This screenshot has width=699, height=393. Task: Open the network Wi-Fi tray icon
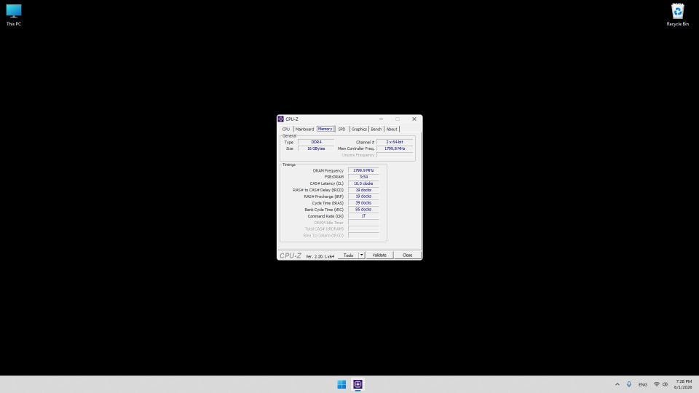pos(657,384)
